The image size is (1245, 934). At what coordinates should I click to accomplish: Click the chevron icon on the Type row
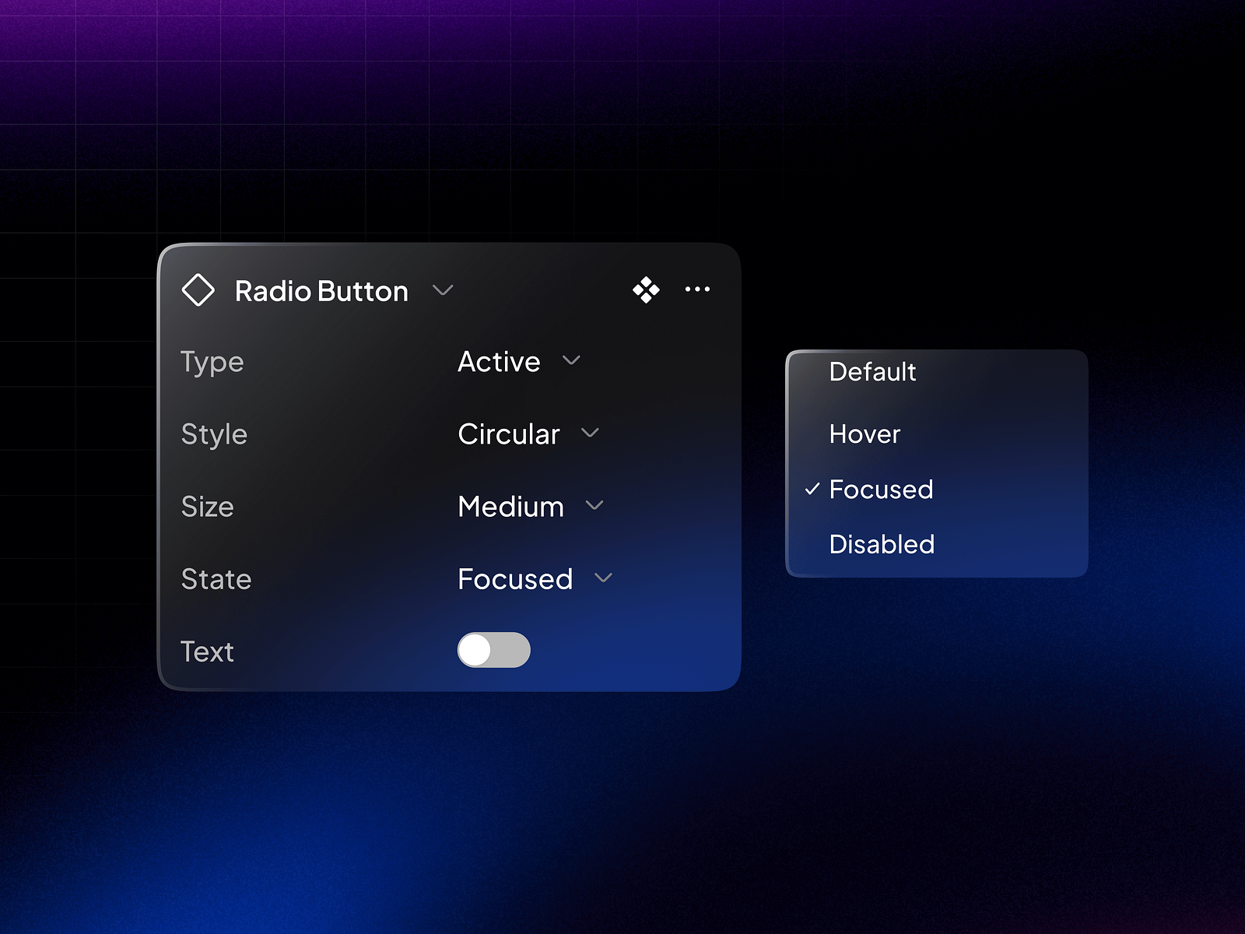572,361
